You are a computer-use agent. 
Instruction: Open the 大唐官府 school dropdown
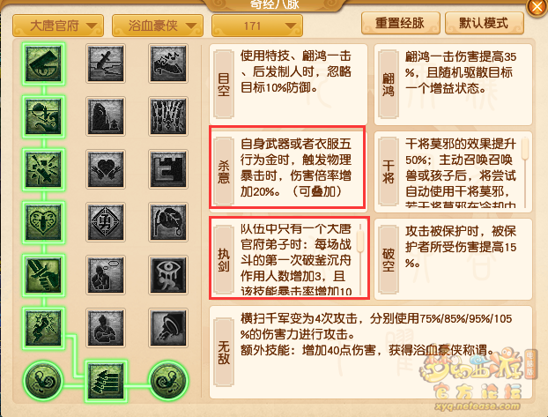58,26
